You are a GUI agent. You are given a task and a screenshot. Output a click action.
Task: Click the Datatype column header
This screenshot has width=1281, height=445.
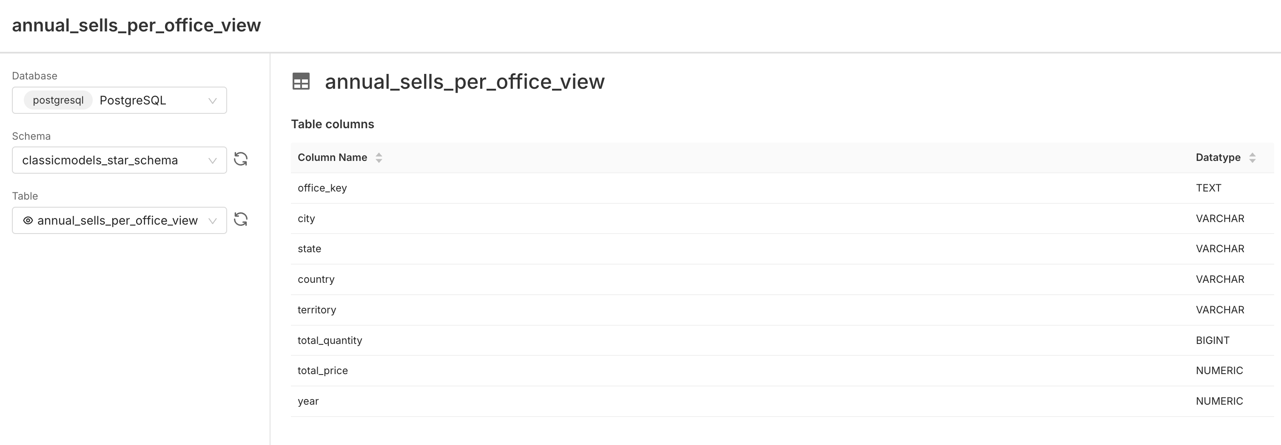(1218, 158)
